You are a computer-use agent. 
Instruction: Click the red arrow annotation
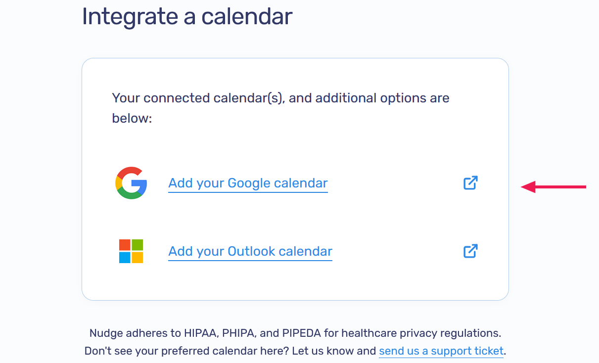[x=553, y=187]
